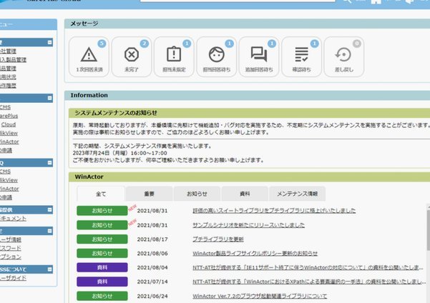Open NTT-AT IE11サポート終了 document link
The width and height of the screenshot is (430, 303).
coord(308,267)
